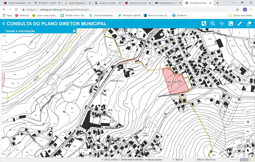
Task: Open the Double rooms bookmark
Action: (x=73, y=16)
